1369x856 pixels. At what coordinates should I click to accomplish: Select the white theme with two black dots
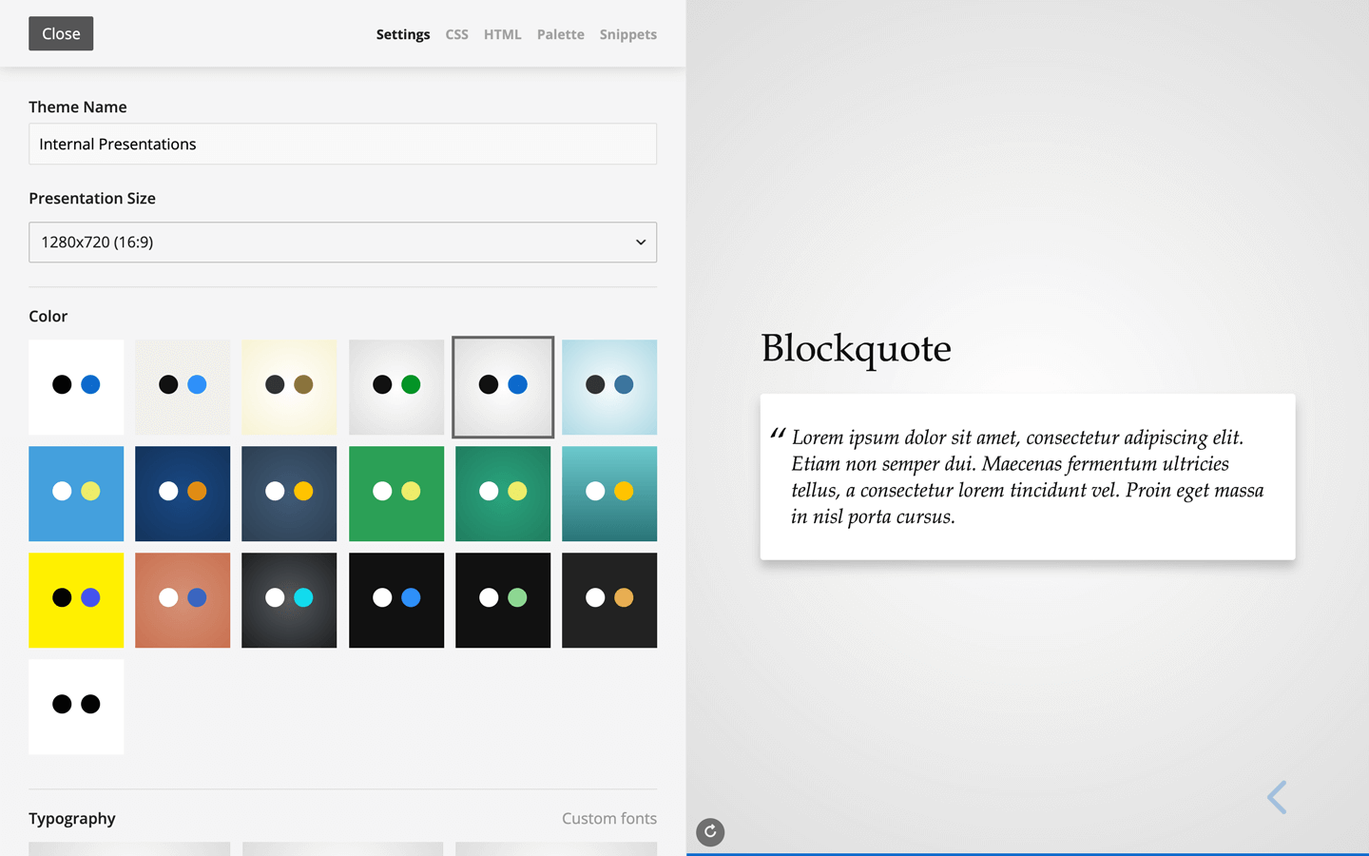tap(76, 707)
